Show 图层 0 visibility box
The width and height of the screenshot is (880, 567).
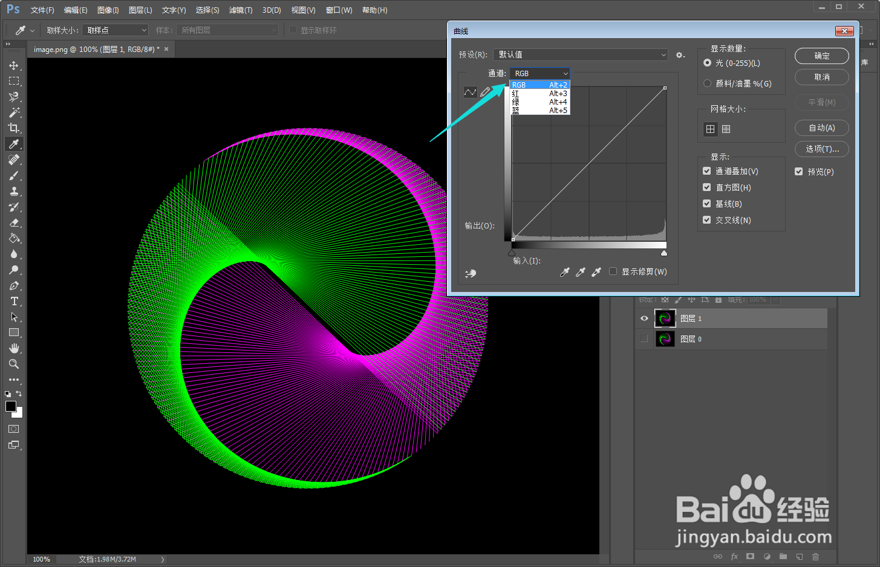click(x=644, y=339)
